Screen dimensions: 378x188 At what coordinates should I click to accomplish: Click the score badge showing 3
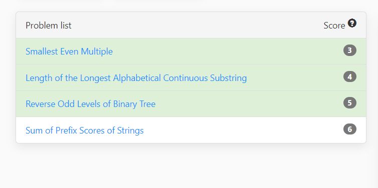pyautogui.click(x=350, y=50)
